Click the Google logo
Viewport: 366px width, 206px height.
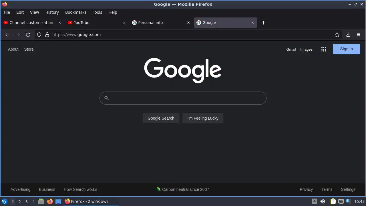click(x=183, y=70)
